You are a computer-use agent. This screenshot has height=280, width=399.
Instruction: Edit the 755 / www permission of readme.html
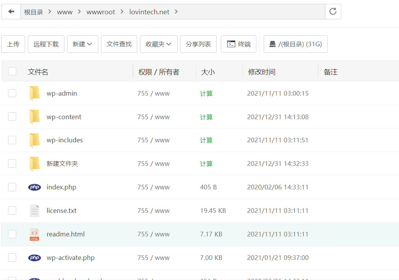point(153,234)
